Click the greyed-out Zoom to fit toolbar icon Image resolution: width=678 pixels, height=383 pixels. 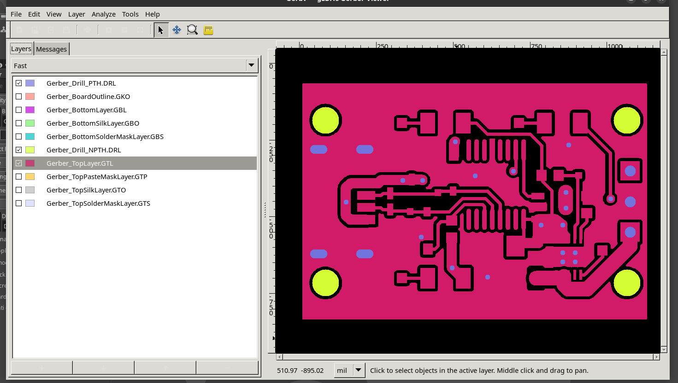coord(140,30)
